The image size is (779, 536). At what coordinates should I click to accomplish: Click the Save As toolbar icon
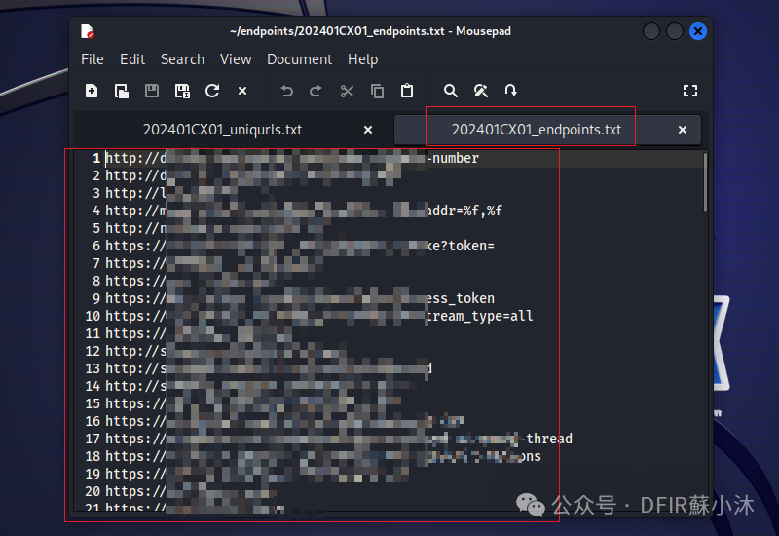pyautogui.click(x=182, y=91)
